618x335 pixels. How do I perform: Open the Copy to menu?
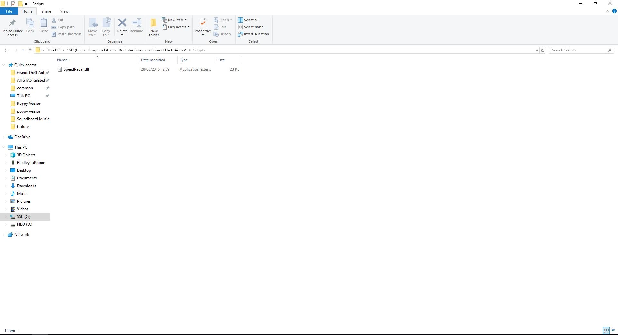pyautogui.click(x=106, y=27)
